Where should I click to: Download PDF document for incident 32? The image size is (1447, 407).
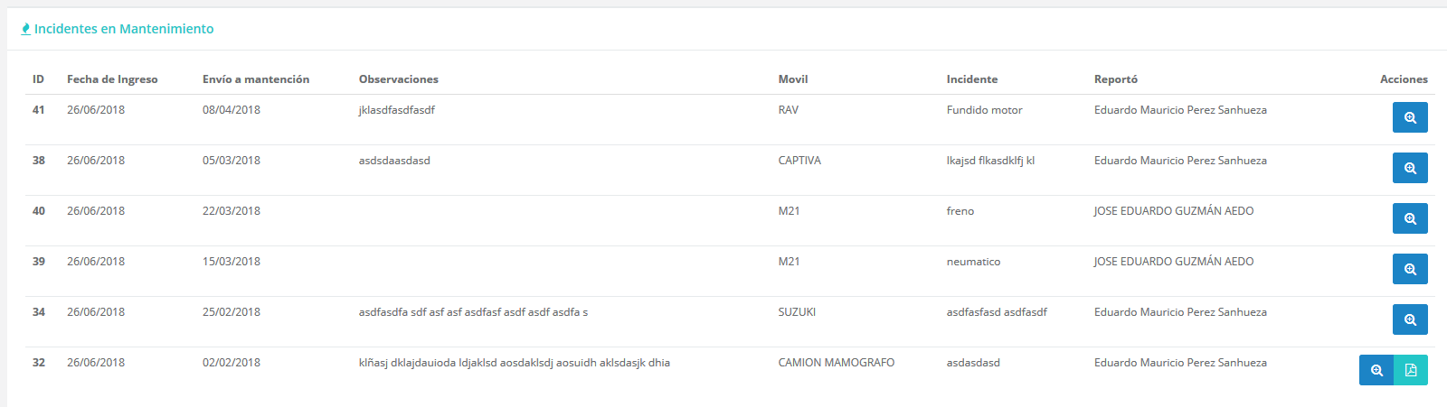(1411, 370)
